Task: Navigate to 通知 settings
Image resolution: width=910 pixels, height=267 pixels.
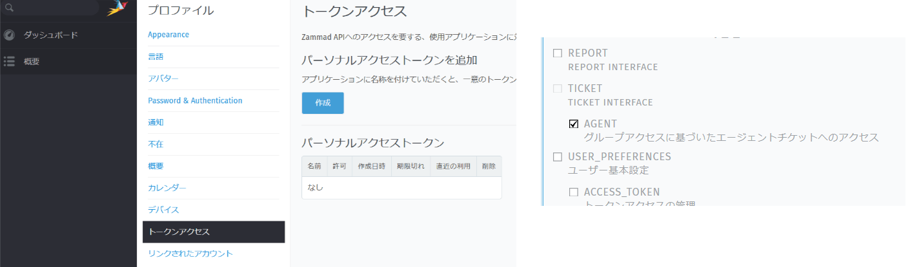Action: pos(156,122)
